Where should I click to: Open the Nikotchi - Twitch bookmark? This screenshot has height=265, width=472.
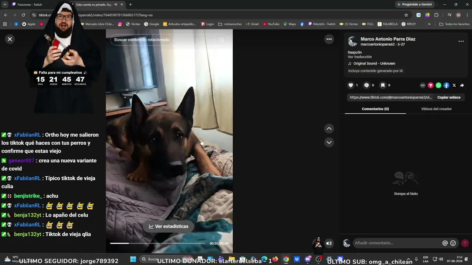(322, 24)
